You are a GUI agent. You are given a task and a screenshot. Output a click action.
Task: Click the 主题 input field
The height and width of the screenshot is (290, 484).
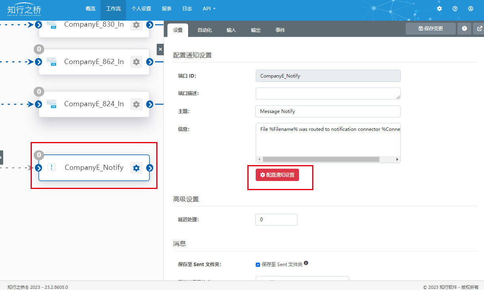(x=328, y=111)
